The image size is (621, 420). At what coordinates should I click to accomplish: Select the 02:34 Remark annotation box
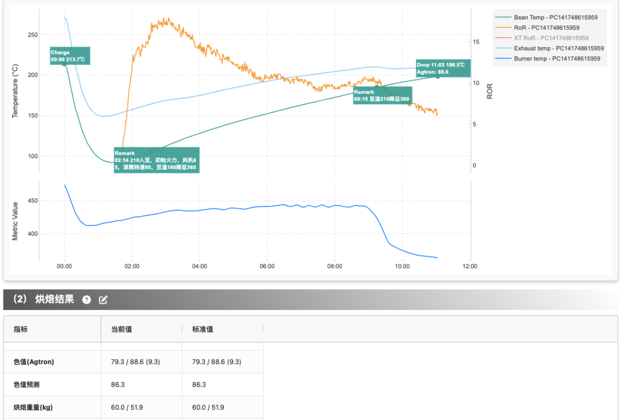(156, 160)
